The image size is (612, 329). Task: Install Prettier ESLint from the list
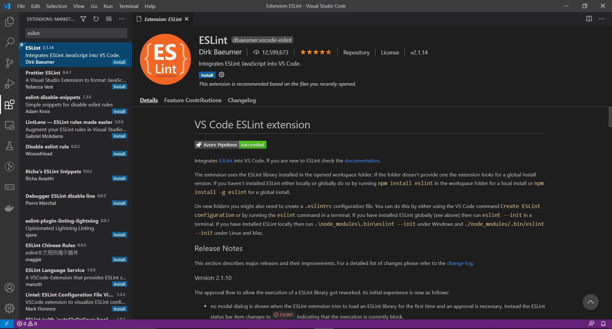120,87
